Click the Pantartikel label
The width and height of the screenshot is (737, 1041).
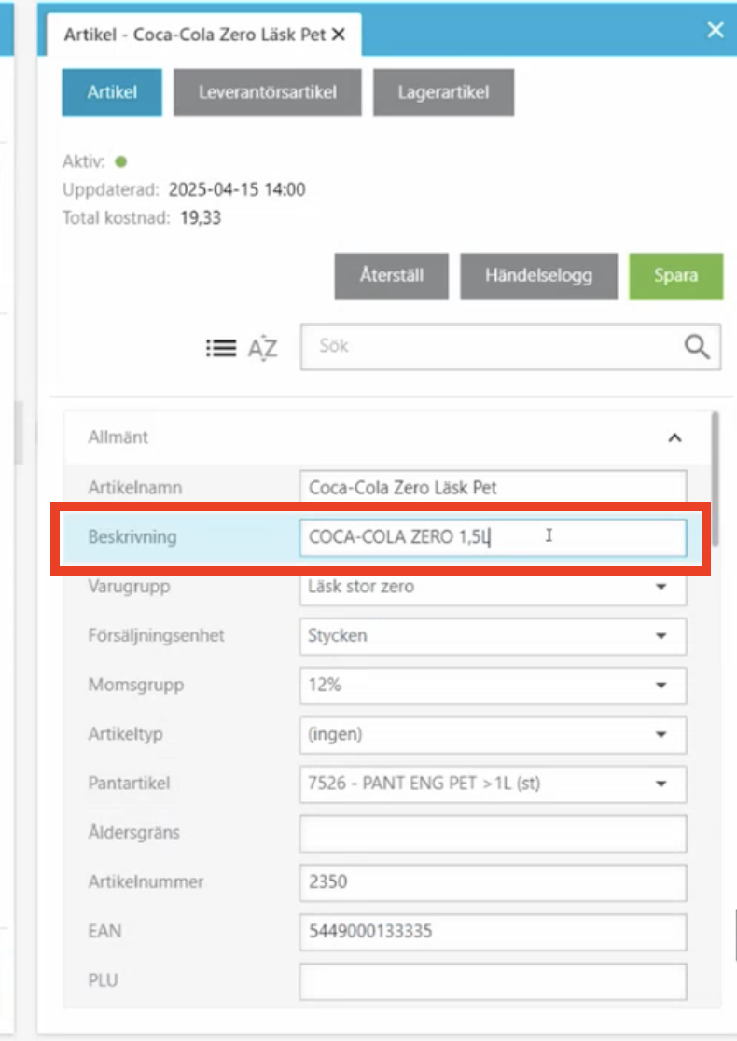pos(130,784)
